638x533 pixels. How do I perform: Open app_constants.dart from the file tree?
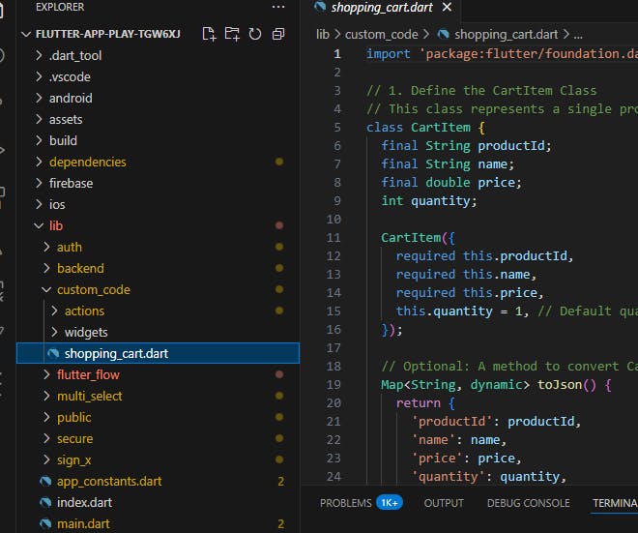point(108,481)
